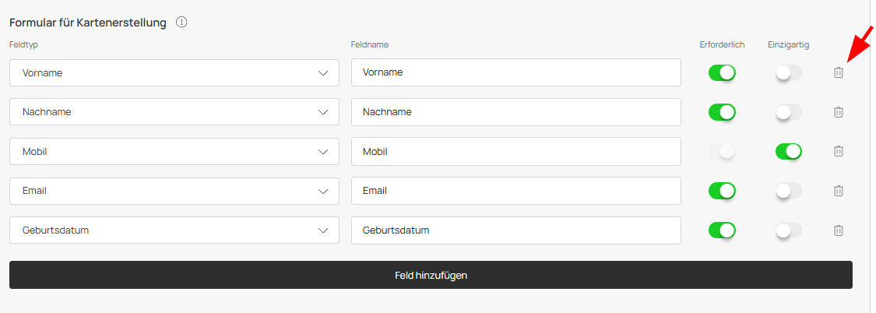876x313 pixels.
Task: Click the Geburtsdatum Feldname input field
Action: (515, 230)
